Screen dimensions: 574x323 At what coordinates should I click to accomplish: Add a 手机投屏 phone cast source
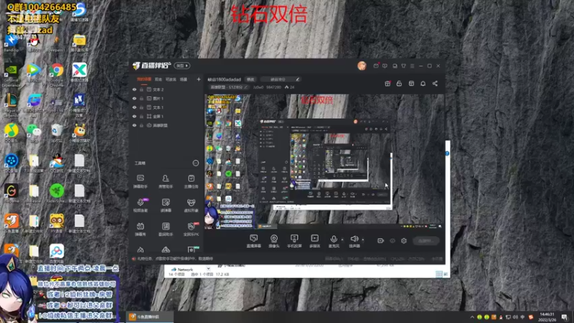point(294,241)
